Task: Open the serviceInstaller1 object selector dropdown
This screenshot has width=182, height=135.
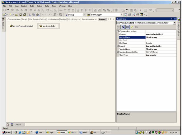Action: click(x=175, y=23)
